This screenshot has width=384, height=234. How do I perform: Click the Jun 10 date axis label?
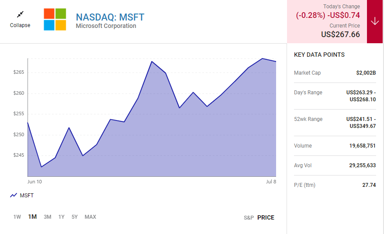(x=35, y=181)
